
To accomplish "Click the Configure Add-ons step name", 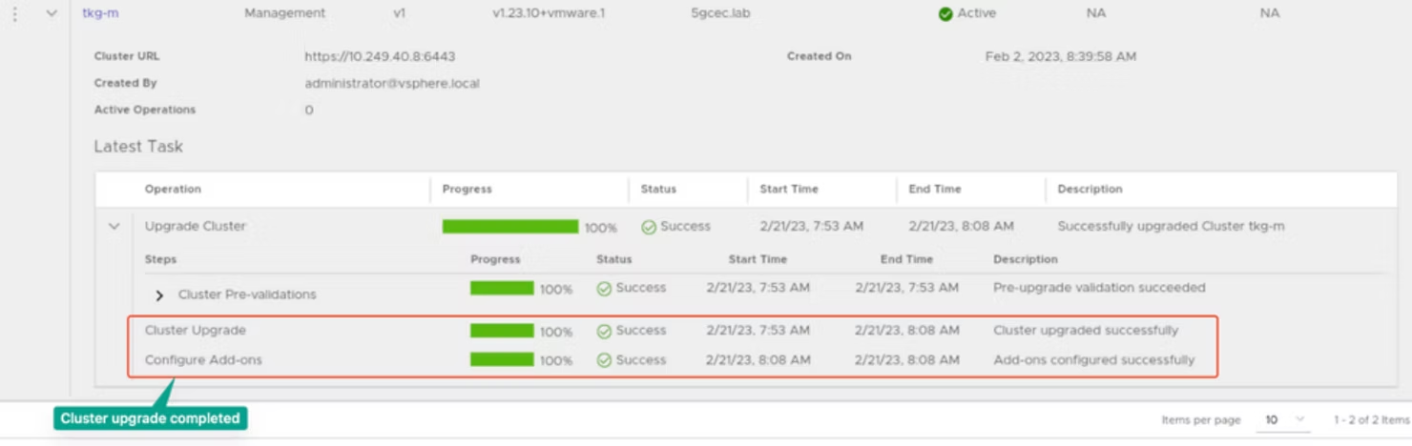I will coord(203,360).
